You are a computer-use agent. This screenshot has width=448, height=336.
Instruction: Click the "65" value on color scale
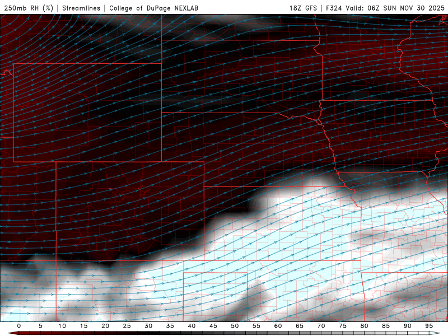[300, 326]
